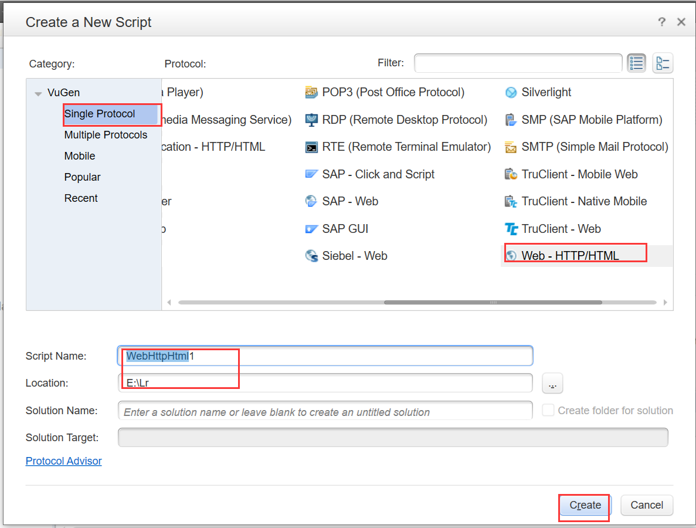Select the TruClient - Web icon
Viewport: 696px width, 528px height.
pos(511,229)
